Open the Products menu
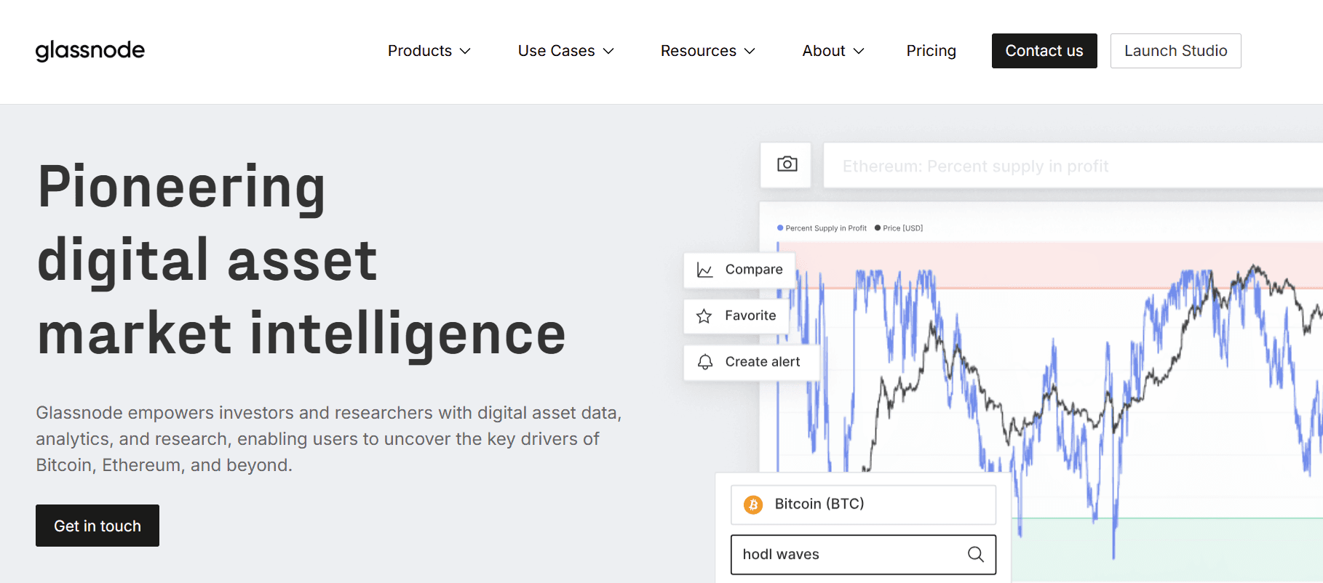1323x583 pixels. [x=429, y=51]
